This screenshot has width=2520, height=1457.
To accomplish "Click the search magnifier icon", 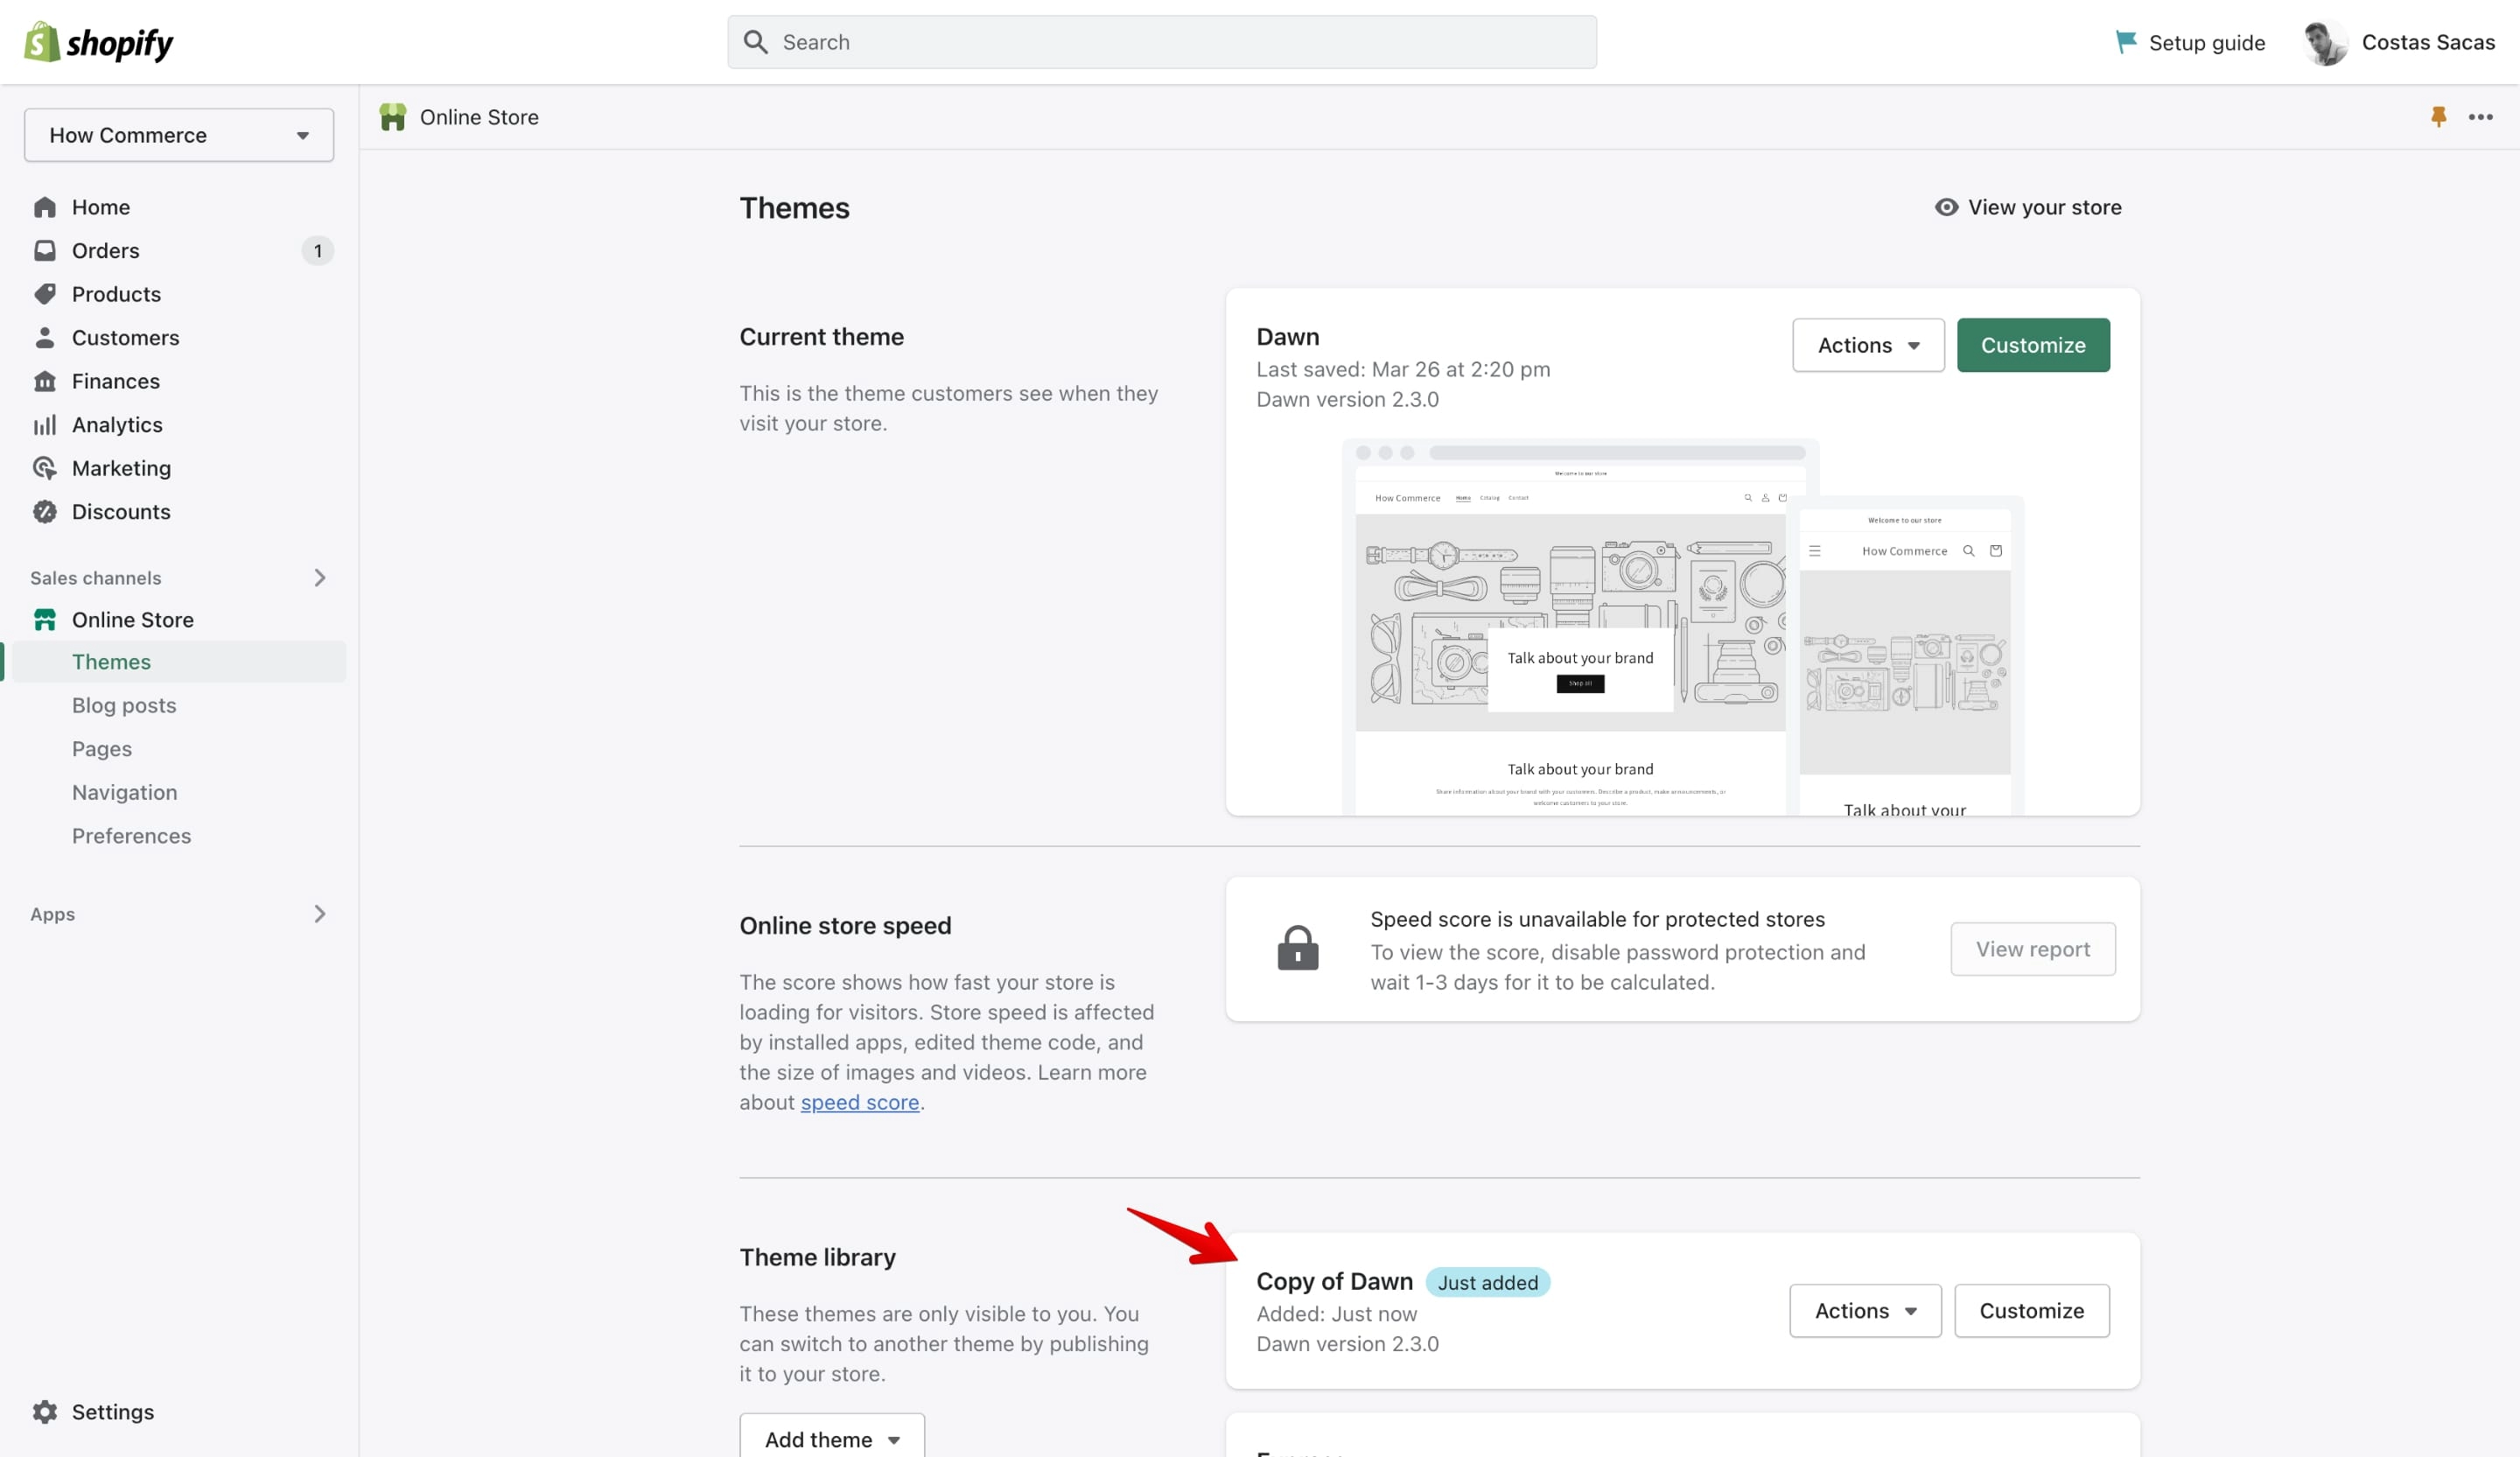I will [x=756, y=42].
